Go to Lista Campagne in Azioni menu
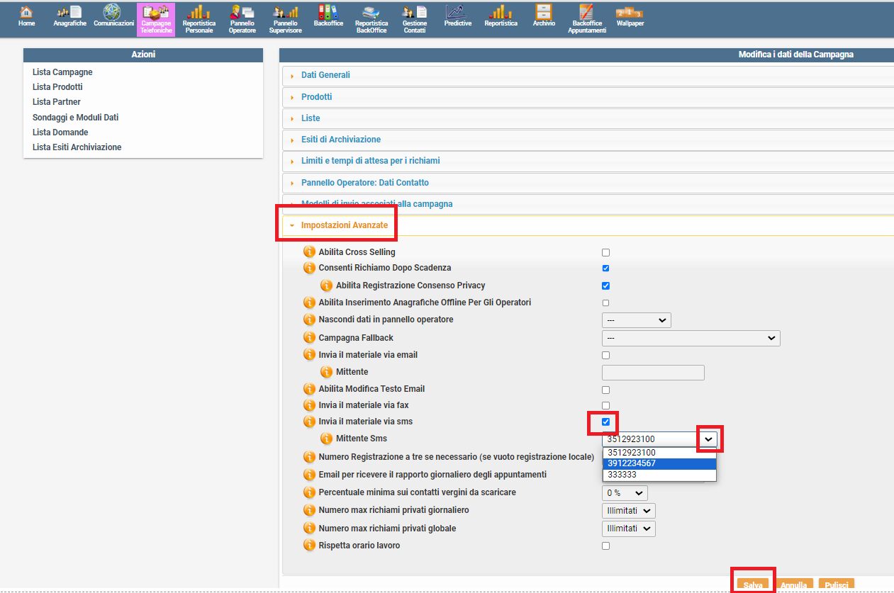The height and width of the screenshot is (593, 894). point(62,72)
